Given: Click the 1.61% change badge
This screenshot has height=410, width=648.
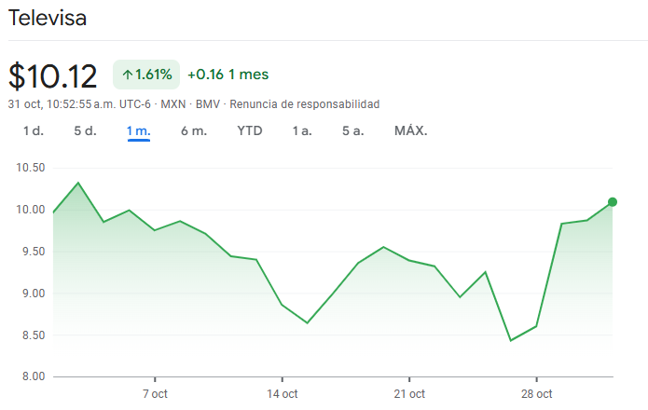Looking at the screenshot, I should coord(146,75).
